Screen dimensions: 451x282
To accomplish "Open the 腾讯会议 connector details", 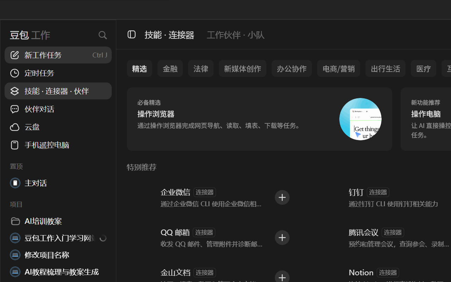I will click(x=383, y=238).
